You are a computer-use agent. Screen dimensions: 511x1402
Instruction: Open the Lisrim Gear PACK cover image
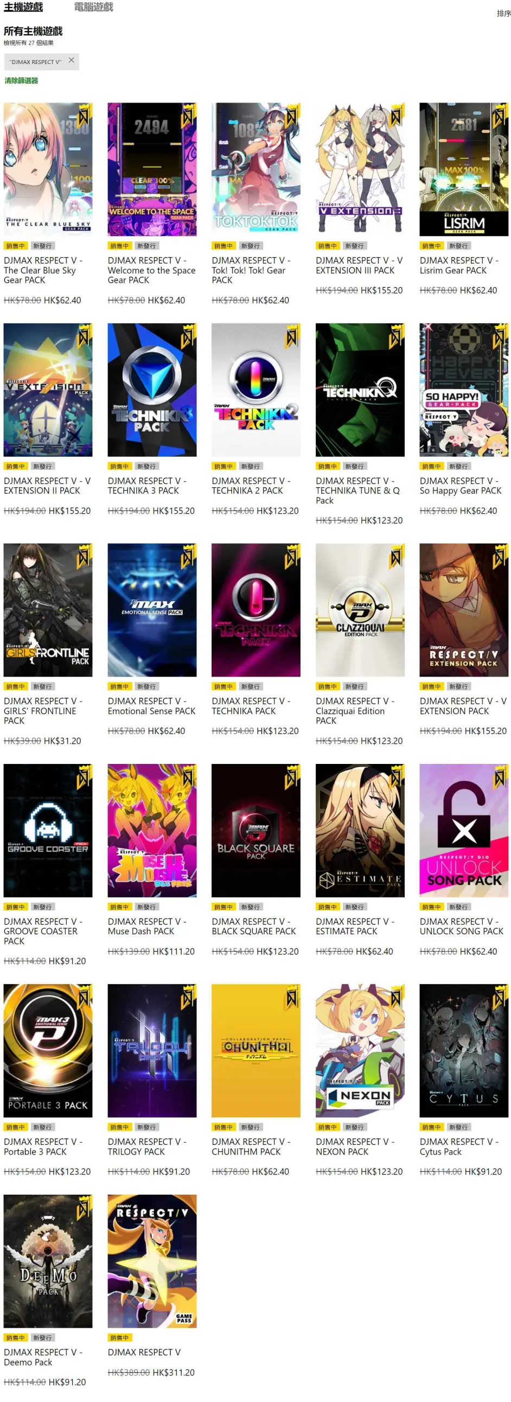(x=464, y=169)
